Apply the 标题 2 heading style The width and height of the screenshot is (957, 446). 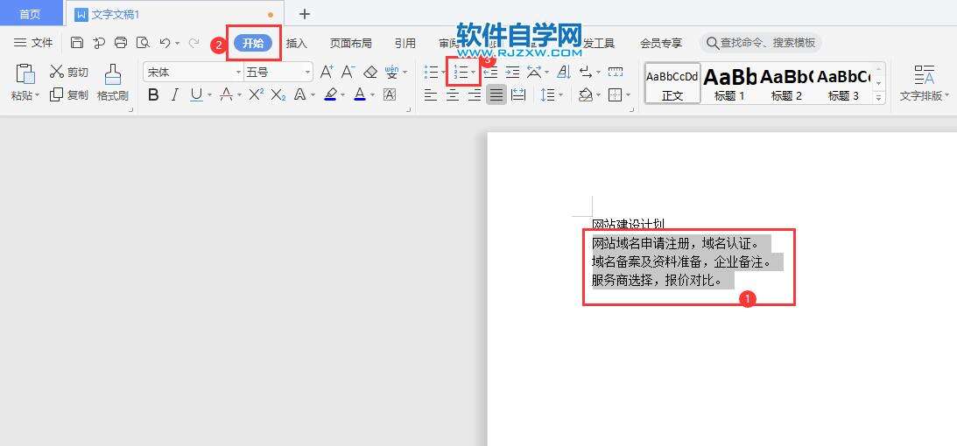coord(787,83)
